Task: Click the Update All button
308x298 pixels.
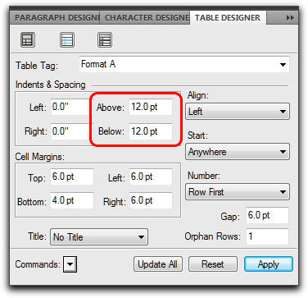Action: pyautogui.click(x=158, y=264)
